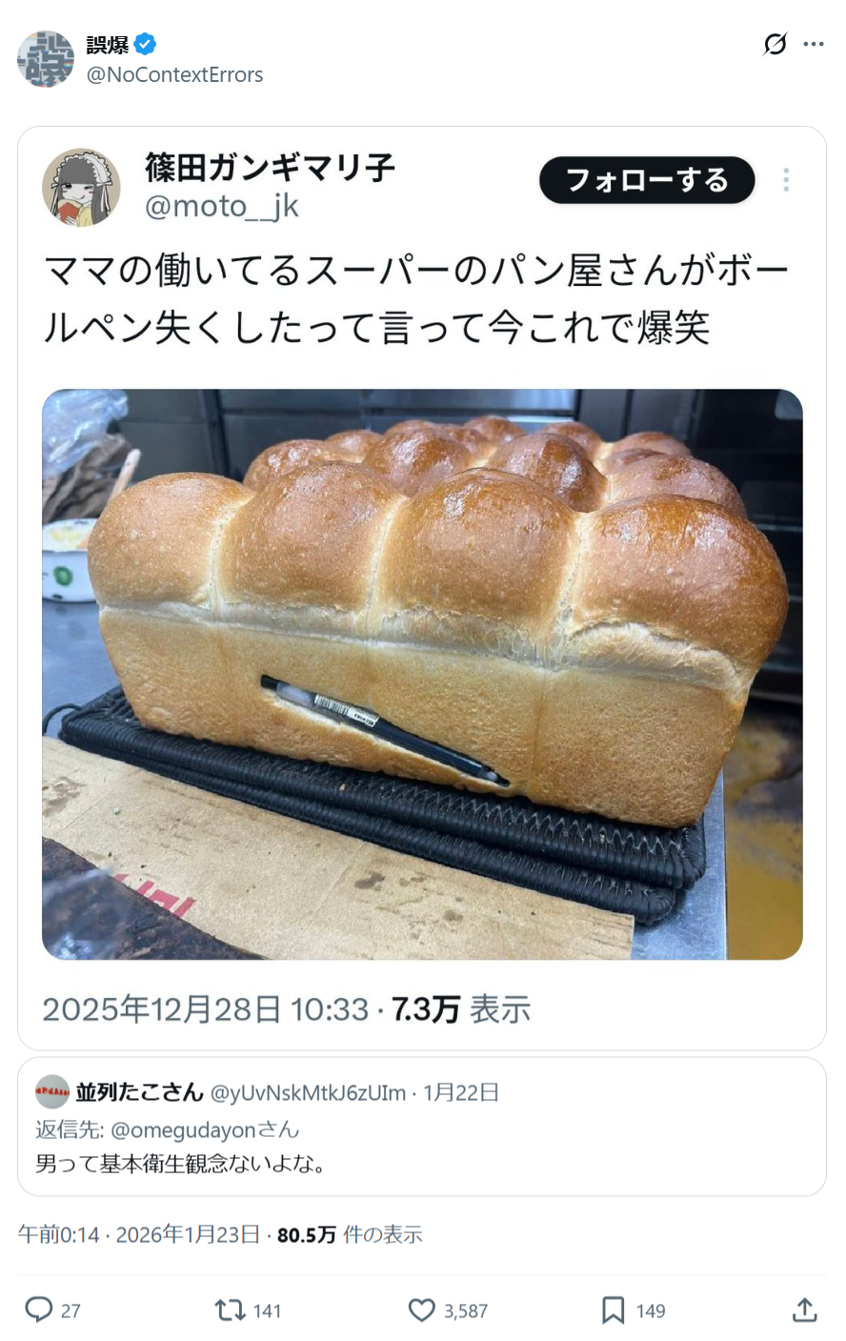Click the @moto__jk handle
The height and width of the screenshot is (1341, 846).
pos(222,205)
